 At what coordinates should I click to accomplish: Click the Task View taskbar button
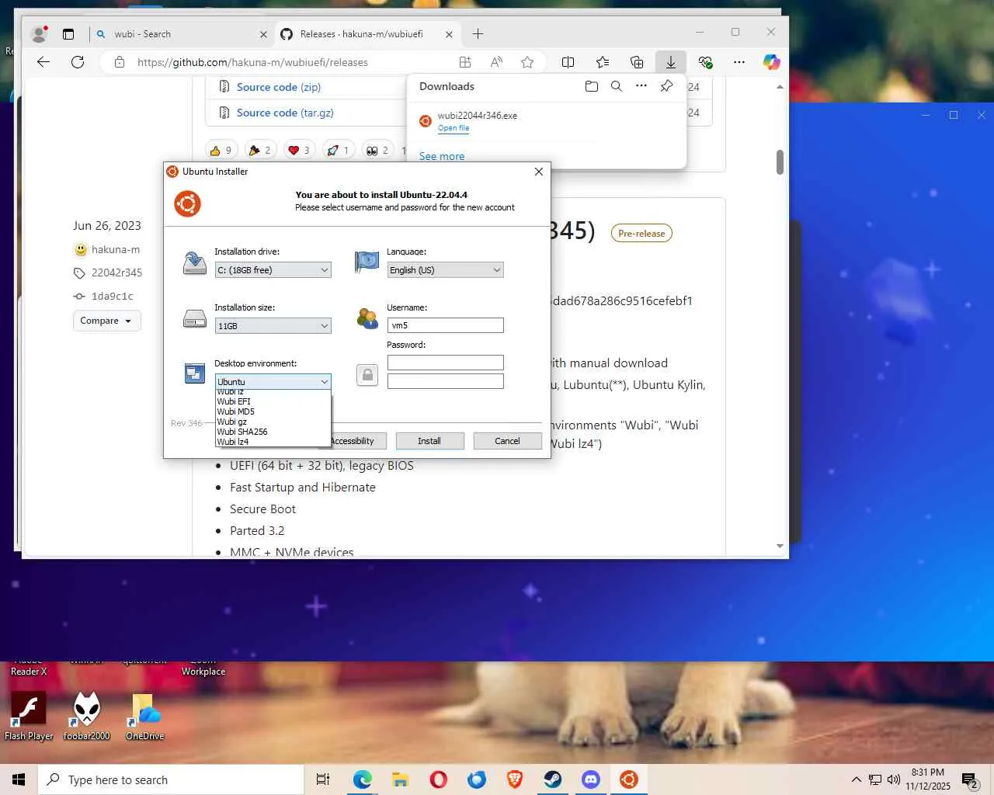click(x=323, y=779)
